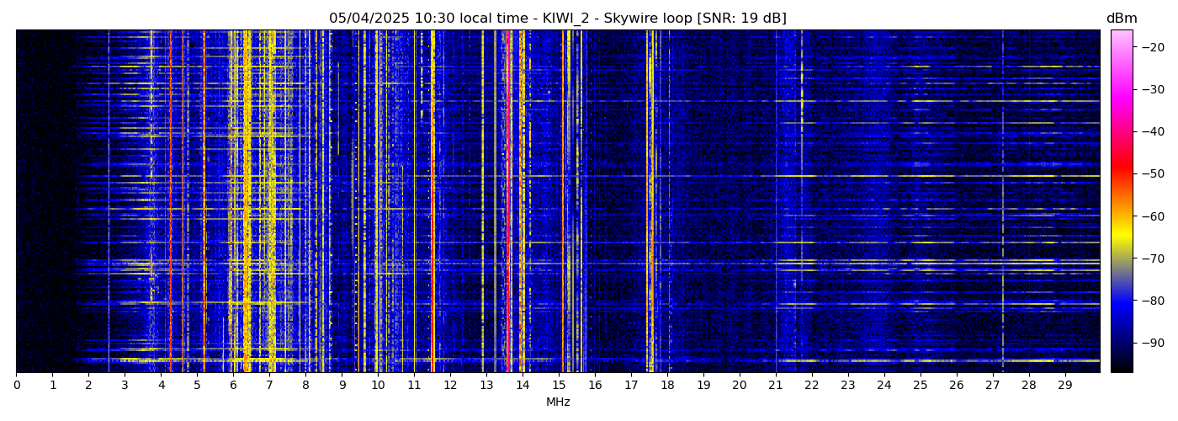1178x421 pixels.
Task: Click the 18 tick label on the frequency axis
Action: coord(667,386)
